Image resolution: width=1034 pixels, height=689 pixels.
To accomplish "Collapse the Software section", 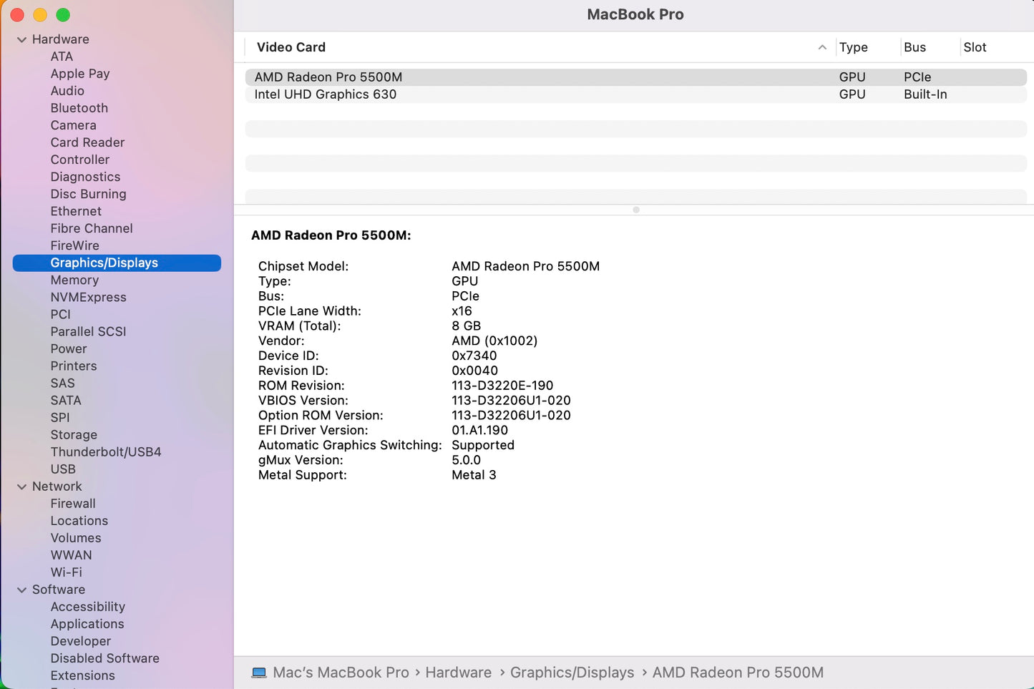I will click(21, 589).
